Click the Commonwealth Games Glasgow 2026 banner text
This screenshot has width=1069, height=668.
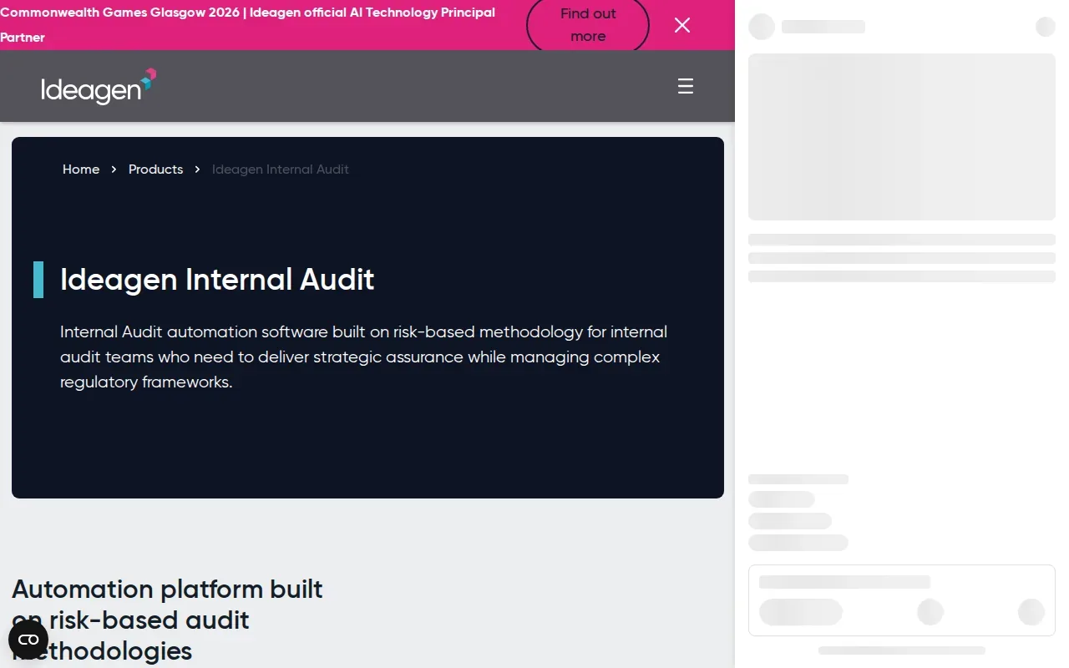point(248,25)
